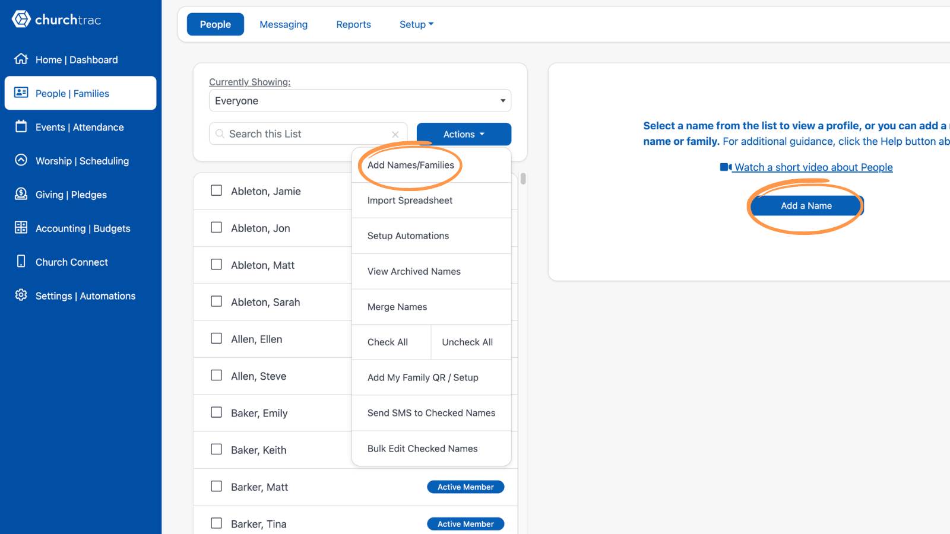Image resolution: width=950 pixels, height=534 pixels.
Task: Go to Events | Attendance section
Action: pyautogui.click(x=81, y=127)
